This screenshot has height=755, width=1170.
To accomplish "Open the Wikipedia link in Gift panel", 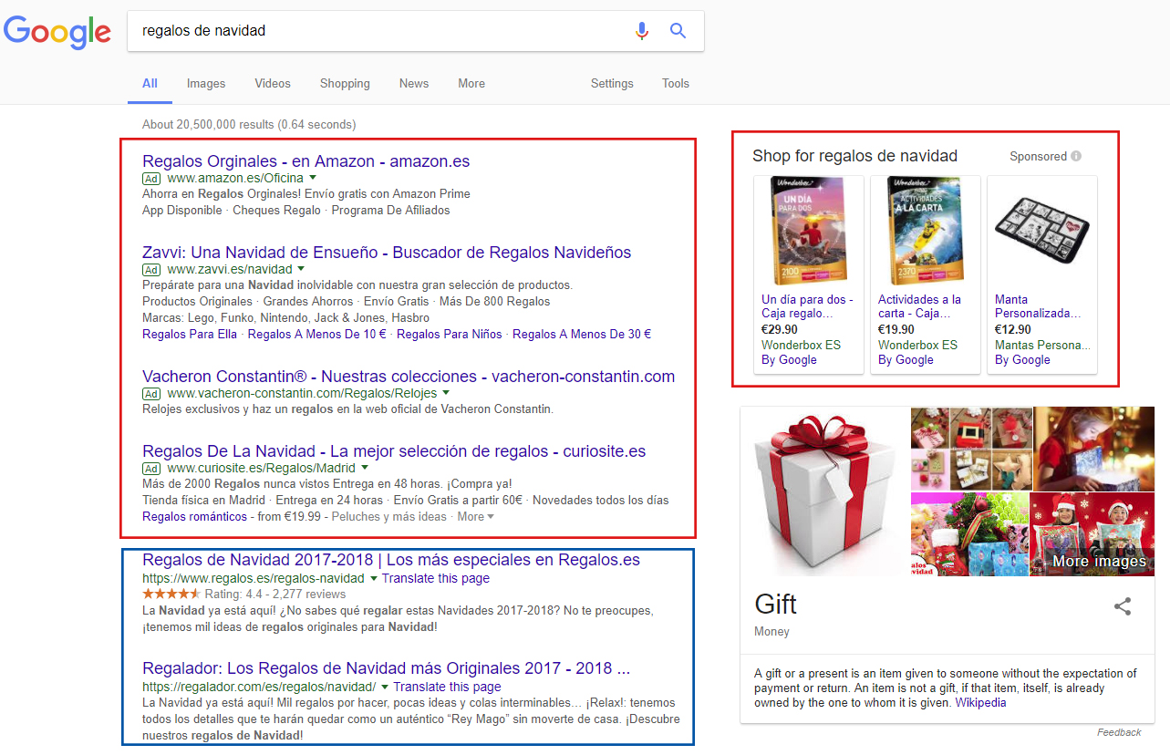I will click(x=981, y=703).
